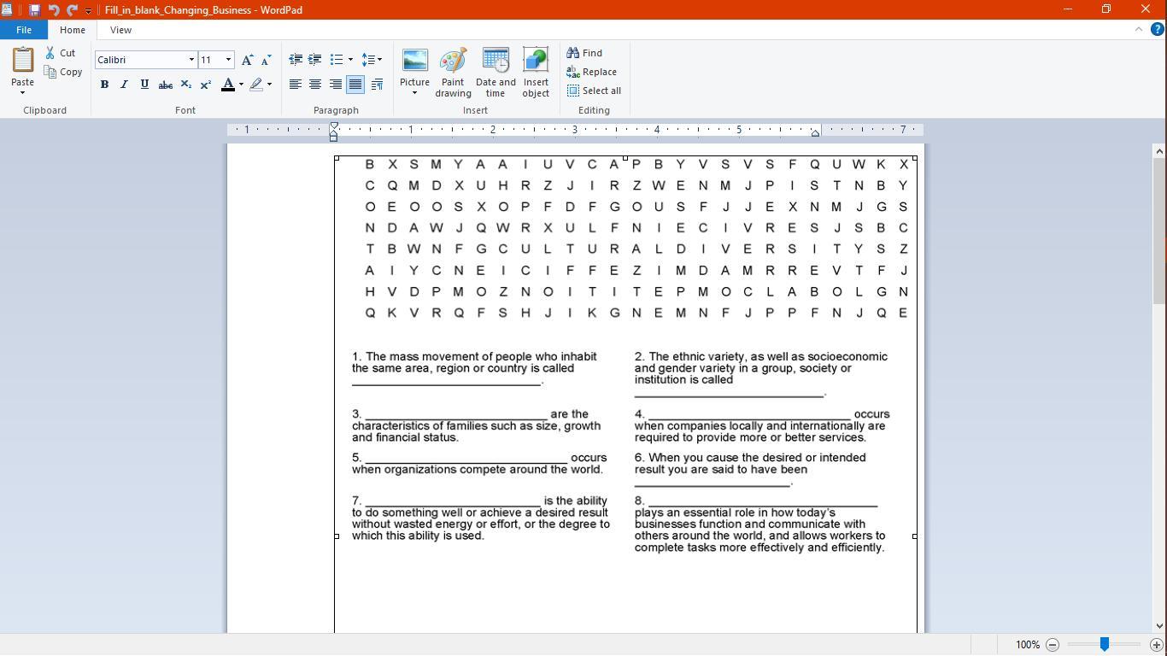Increase paragraph indent
The height and width of the screenshot is (656, 1167).
pos(314,60)
